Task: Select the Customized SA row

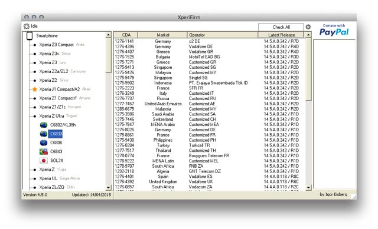Action: coord(209,114)
